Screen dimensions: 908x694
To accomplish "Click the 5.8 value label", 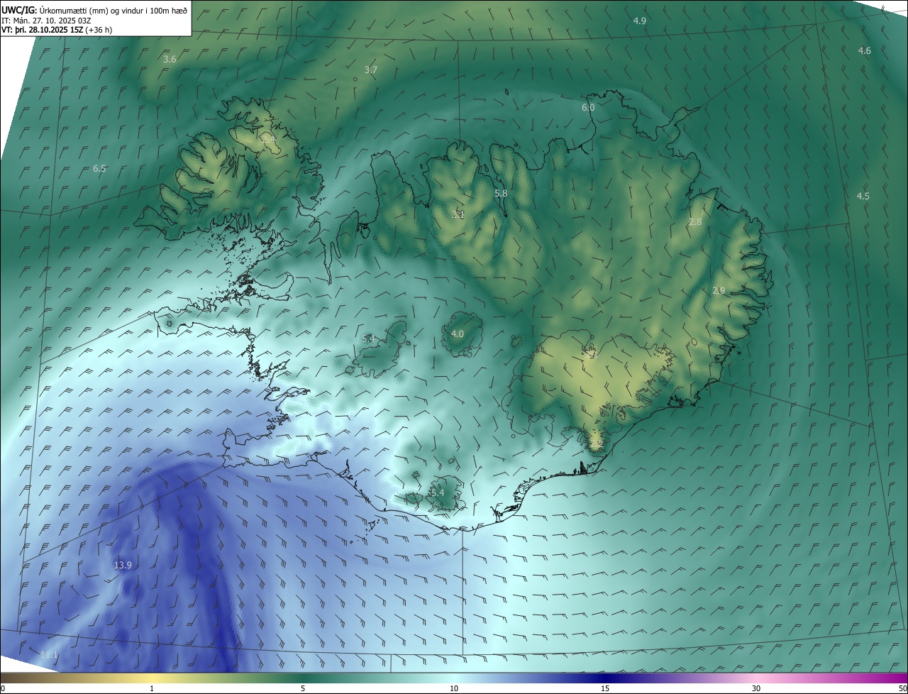I will coord(501,194).
